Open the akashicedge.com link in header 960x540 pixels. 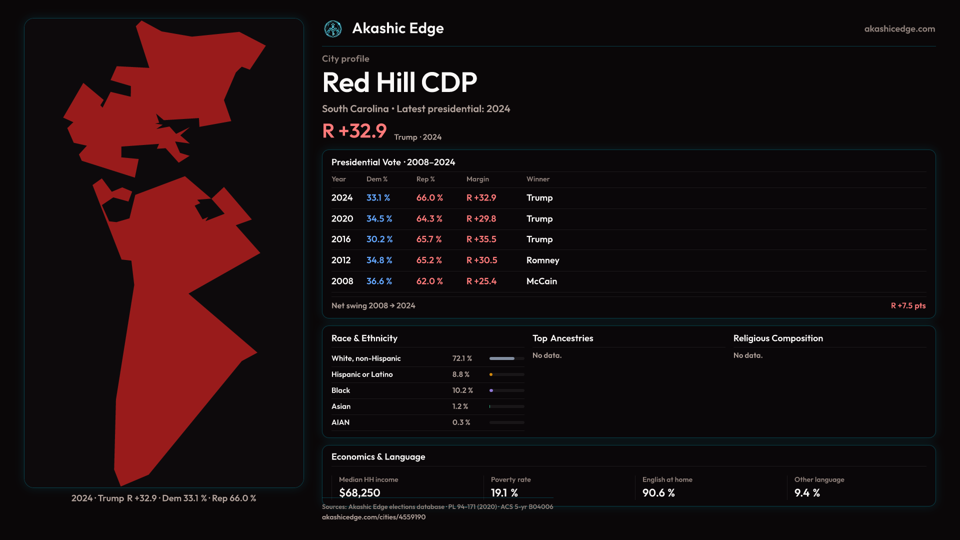point(899,29)
